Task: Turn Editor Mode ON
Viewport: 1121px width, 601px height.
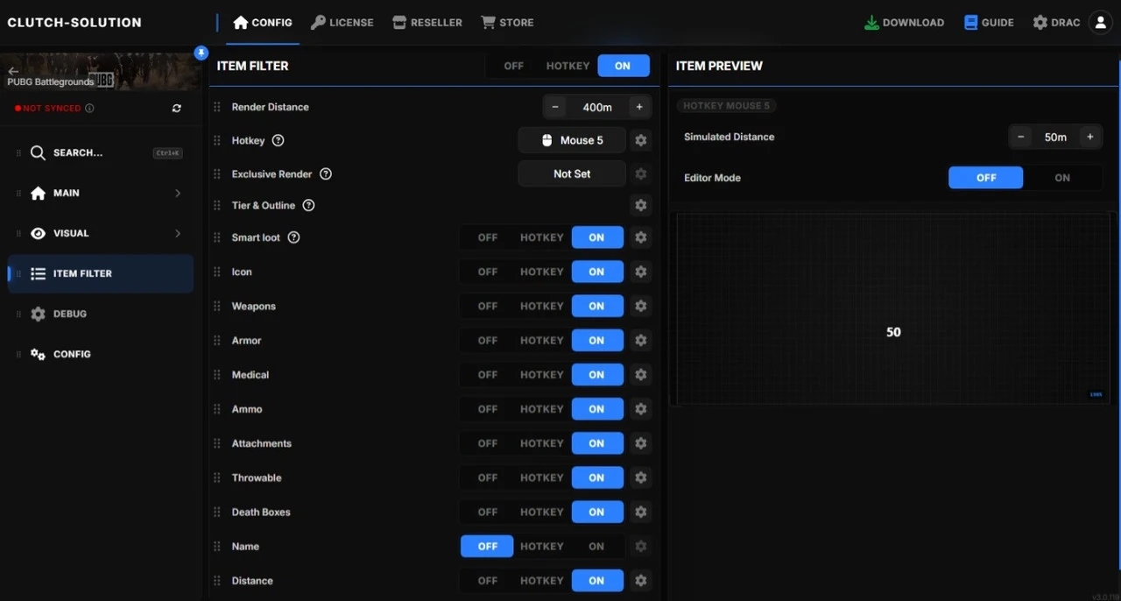Action: click(1062, 178)
